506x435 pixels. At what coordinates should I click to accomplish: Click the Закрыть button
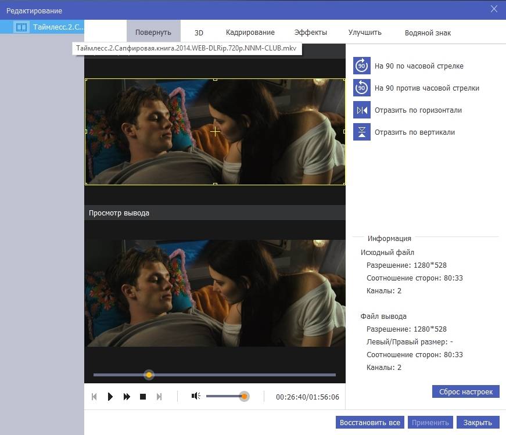click(x=478, y=422)
